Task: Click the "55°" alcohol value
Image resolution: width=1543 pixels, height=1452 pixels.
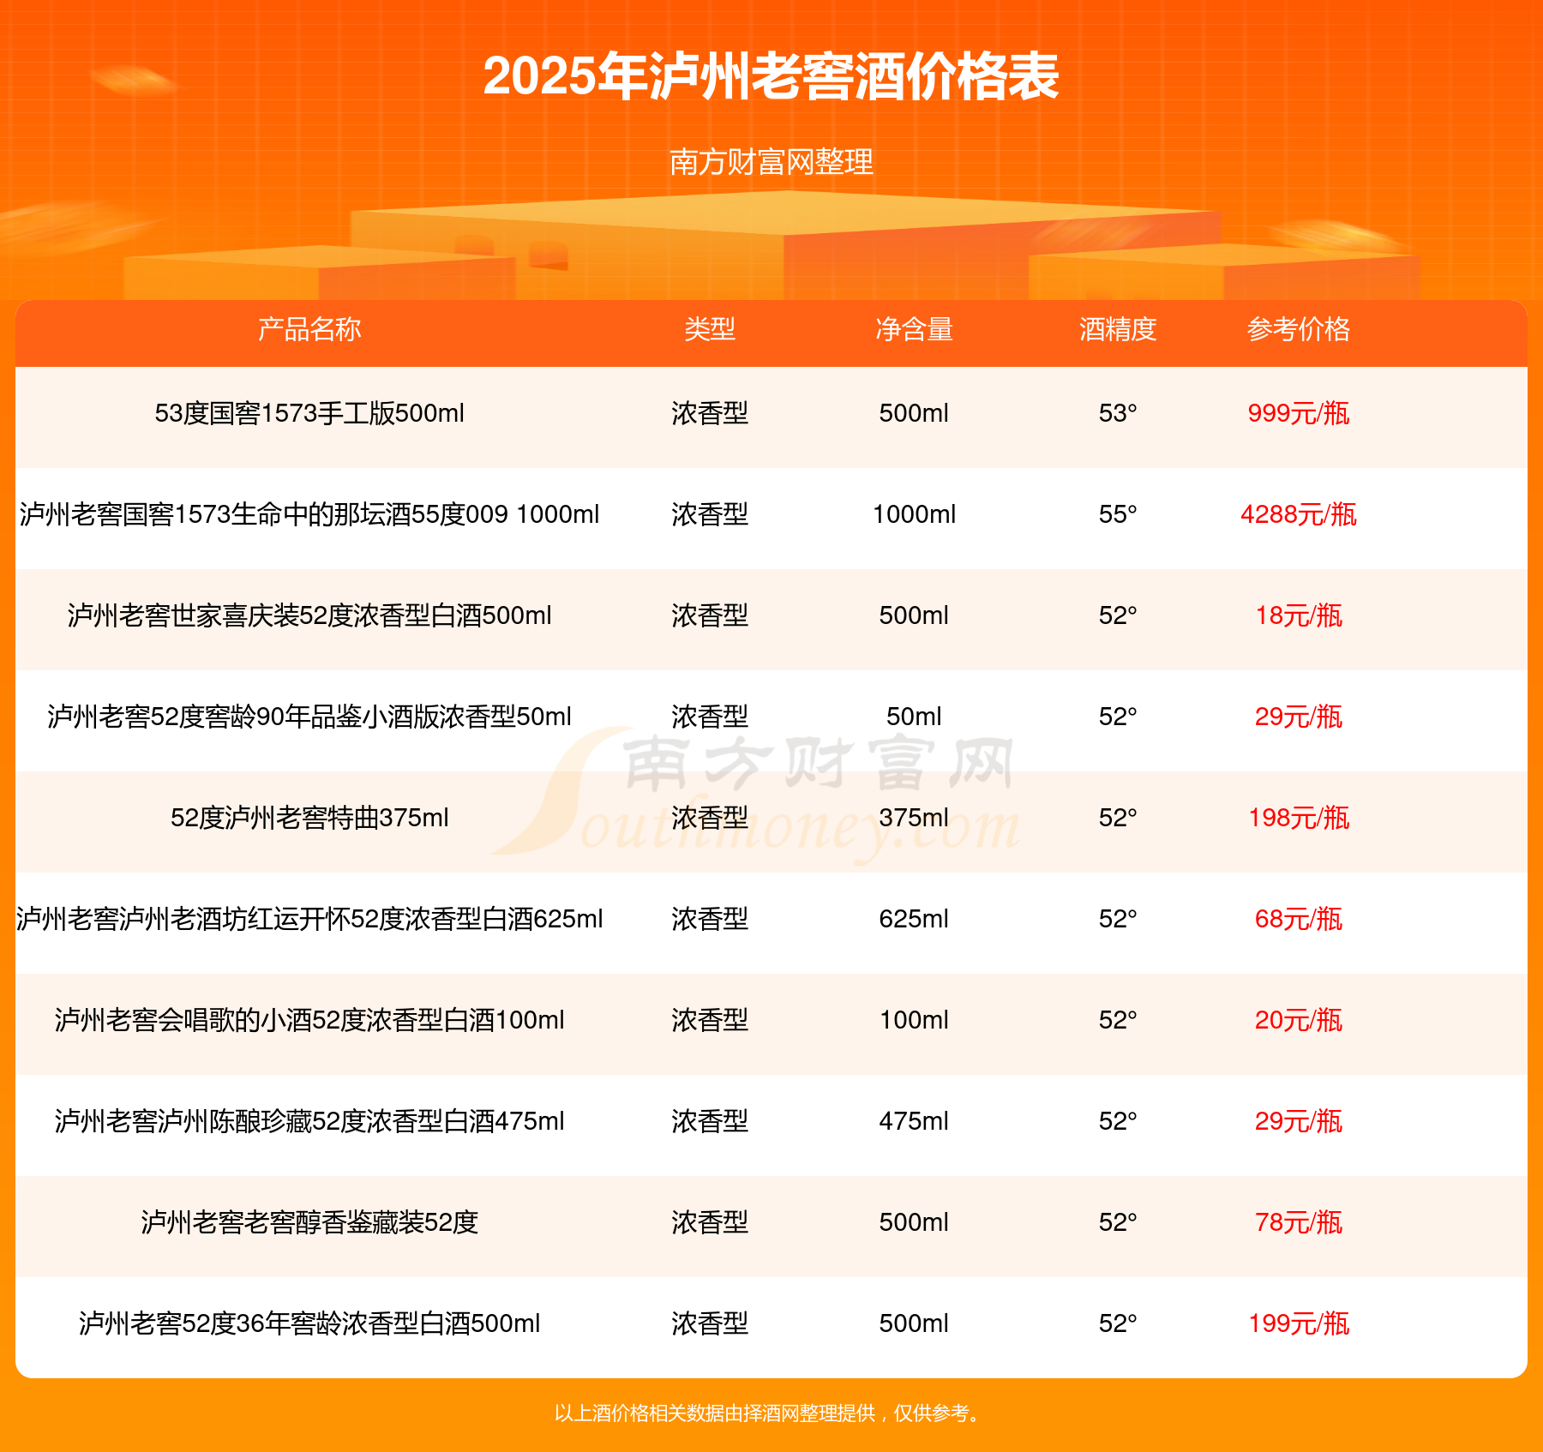Action: (1118, 514)
